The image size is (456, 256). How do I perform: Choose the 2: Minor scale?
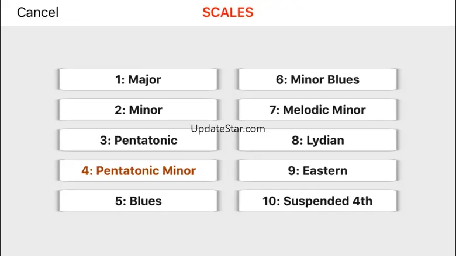pos(138,110)
